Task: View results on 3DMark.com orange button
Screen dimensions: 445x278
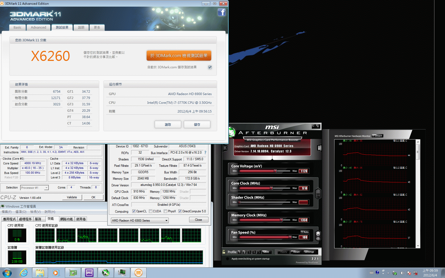Action: pyautogui.click(x=179, y=56)
